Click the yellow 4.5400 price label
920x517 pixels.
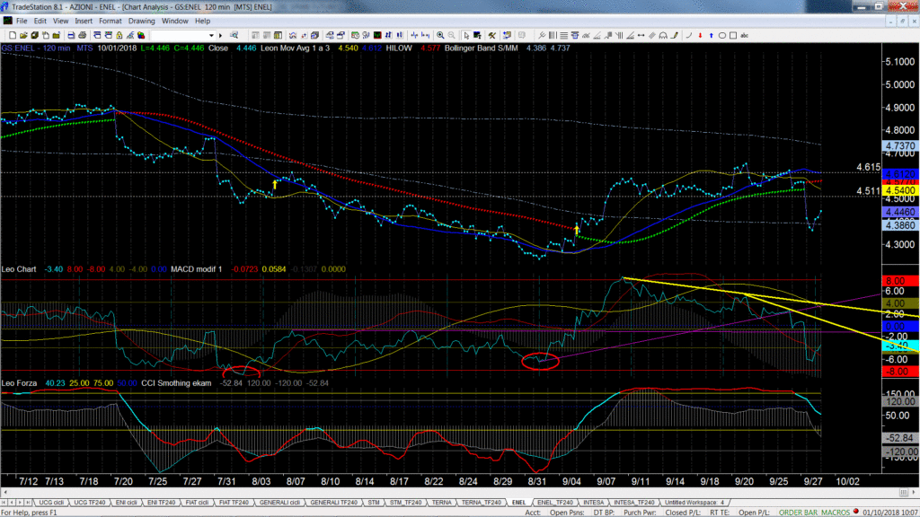pyautogui.click(x=900, y=190)
